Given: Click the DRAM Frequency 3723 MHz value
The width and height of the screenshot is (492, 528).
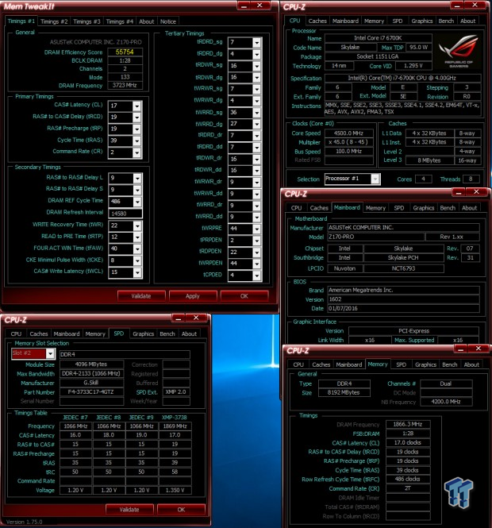Looking at the screenshot, I should (125, 86).
